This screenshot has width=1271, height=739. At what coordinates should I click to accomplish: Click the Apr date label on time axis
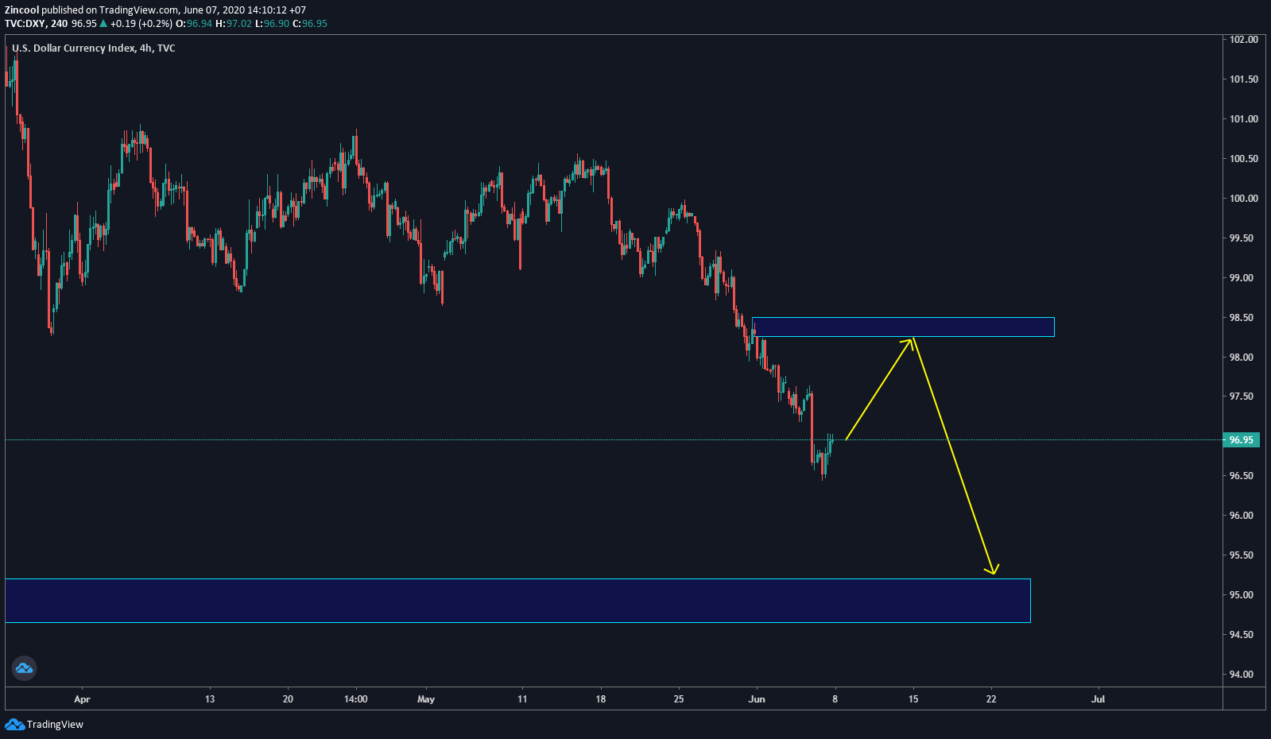[82, 699]
